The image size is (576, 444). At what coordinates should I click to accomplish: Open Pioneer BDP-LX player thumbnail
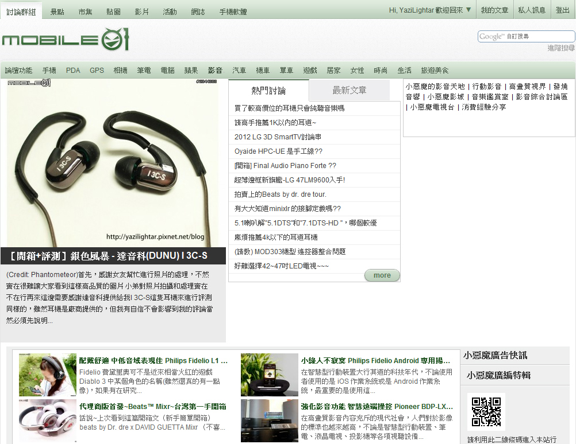[x=269, y=421]
